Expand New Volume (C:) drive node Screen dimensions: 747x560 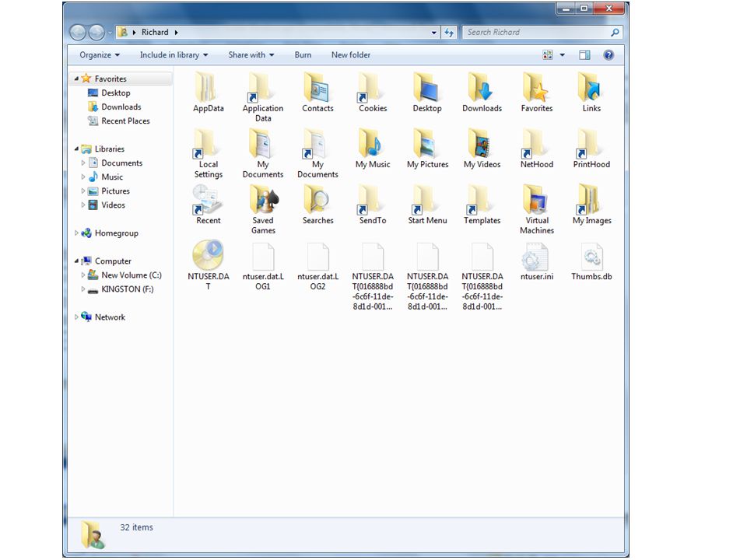pyautogui.click(x=83, y=275)
